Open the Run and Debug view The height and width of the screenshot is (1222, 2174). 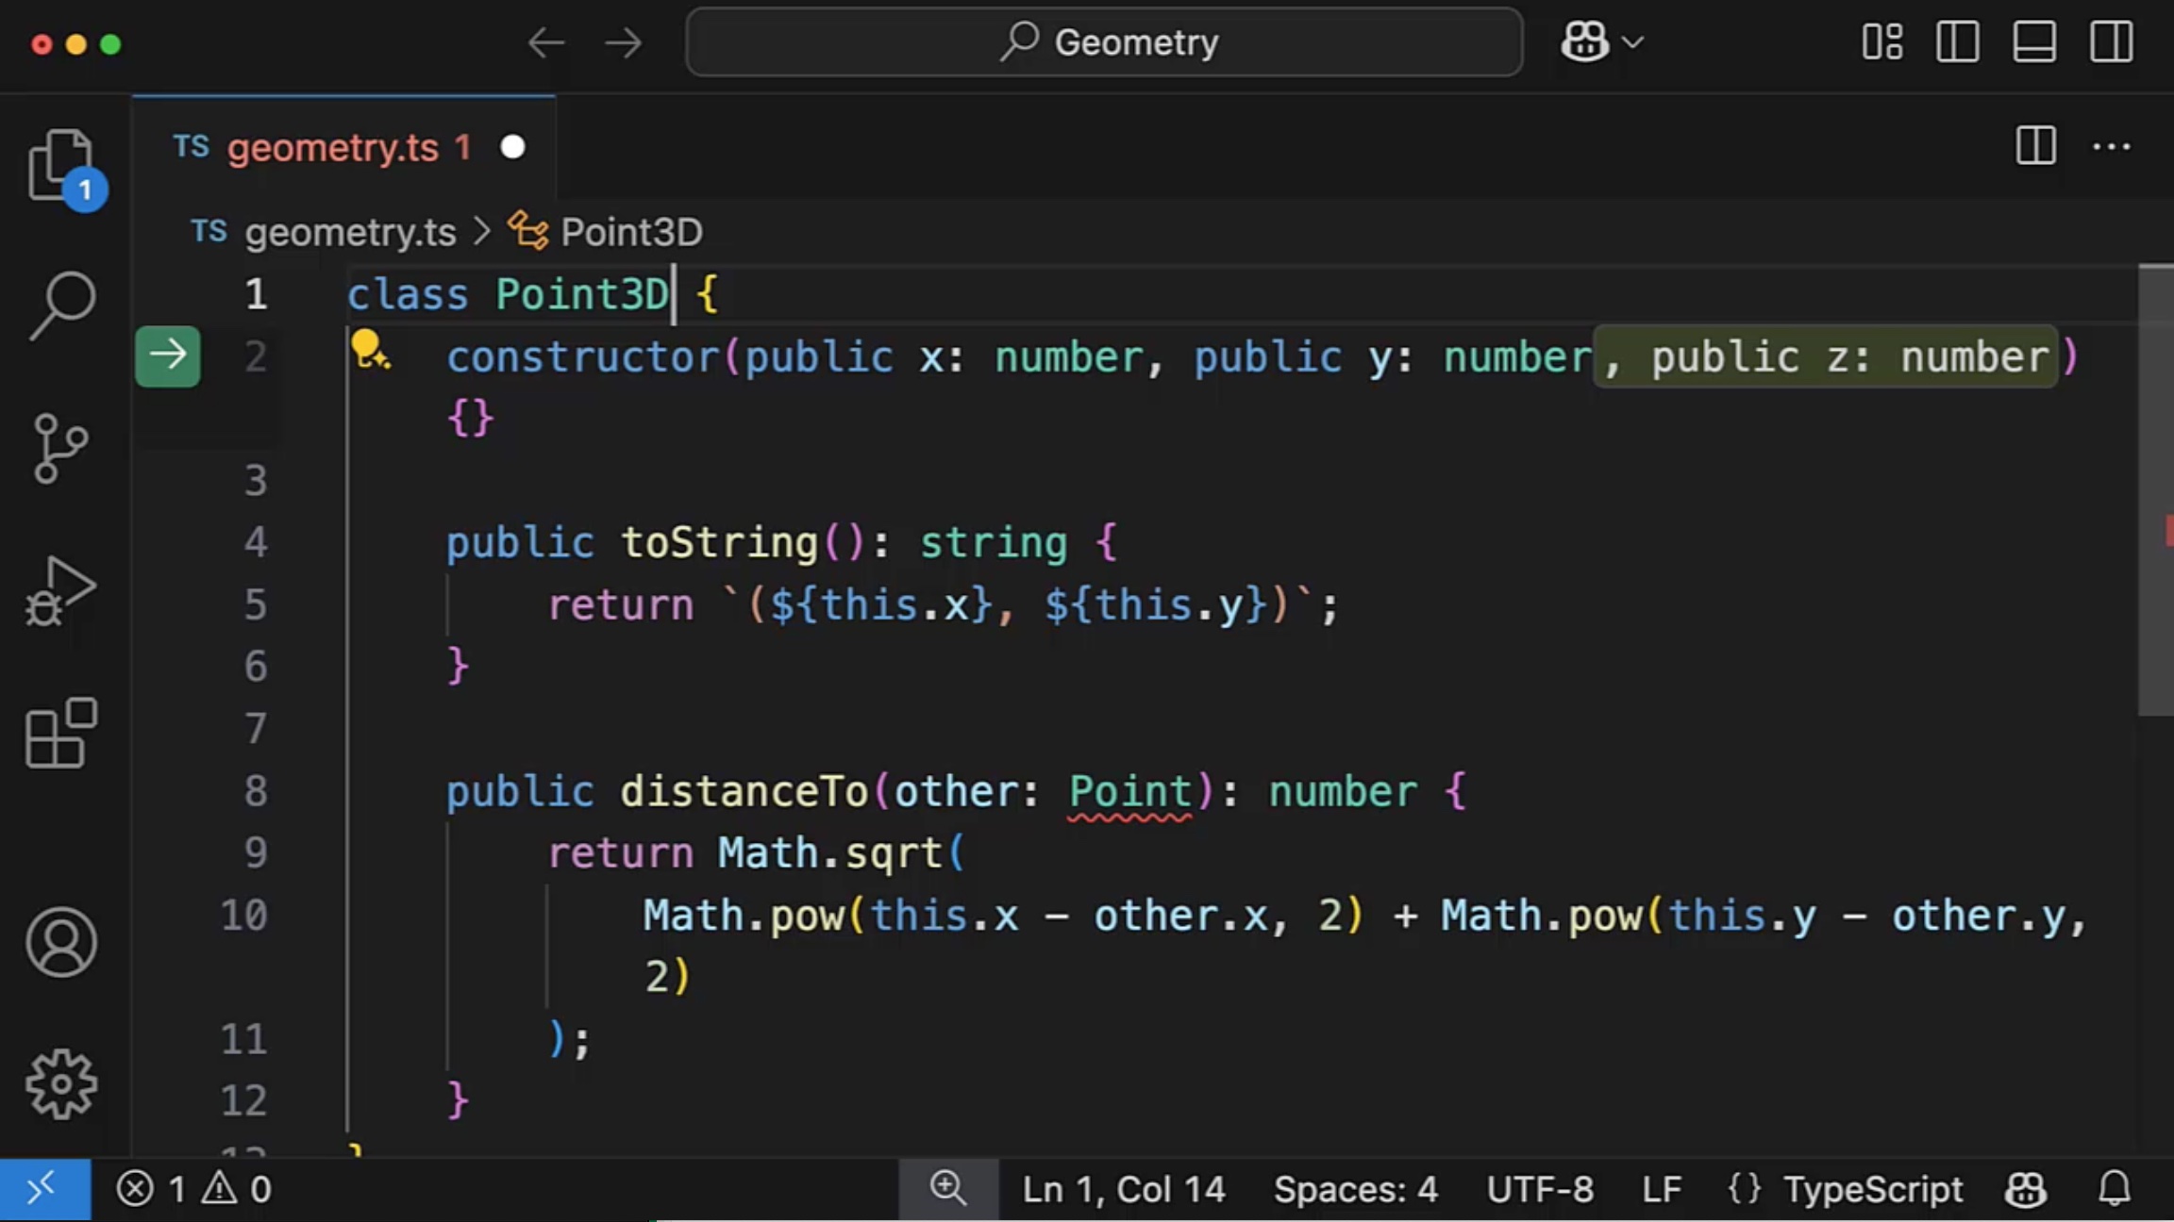click(x=60, y=591)
